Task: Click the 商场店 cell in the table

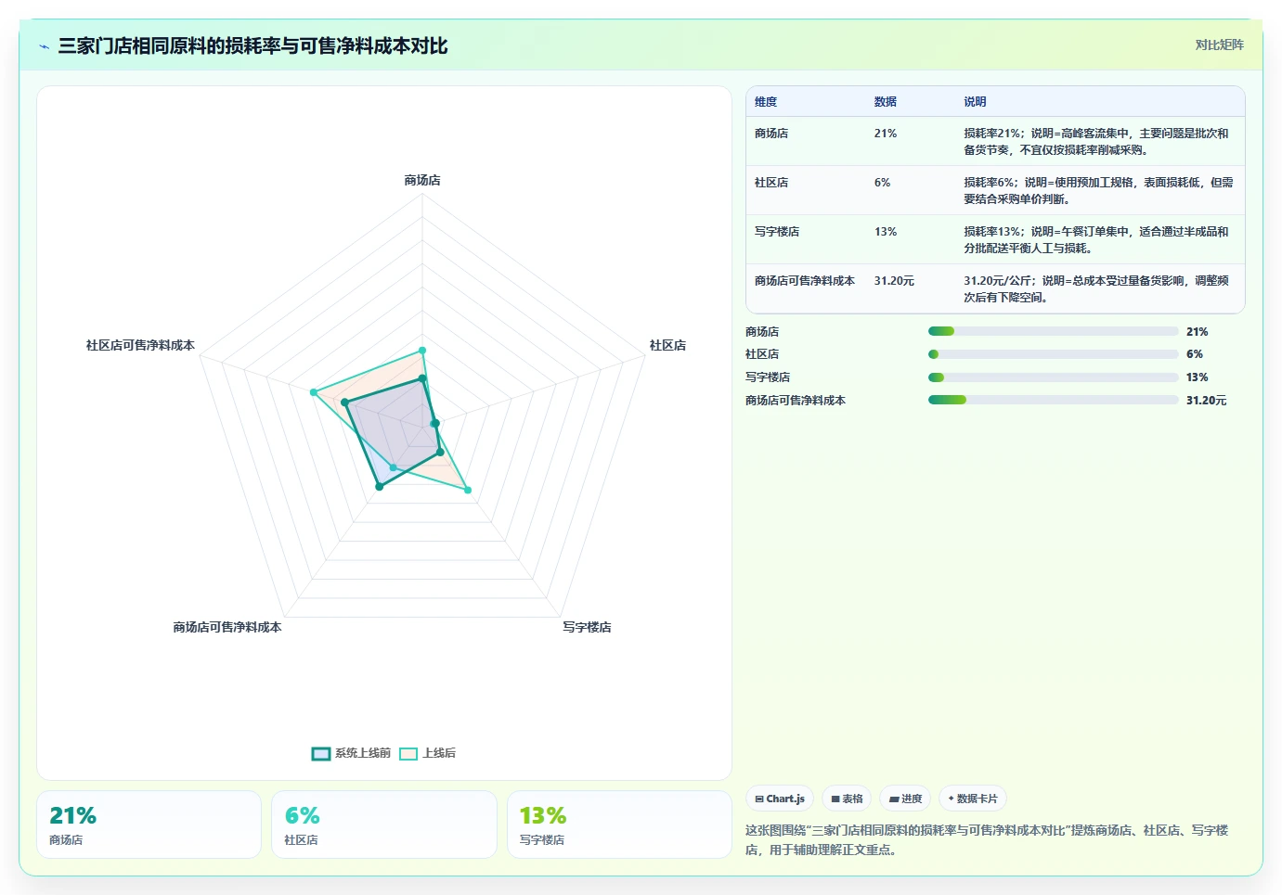Action: click(x=771, y=134)
